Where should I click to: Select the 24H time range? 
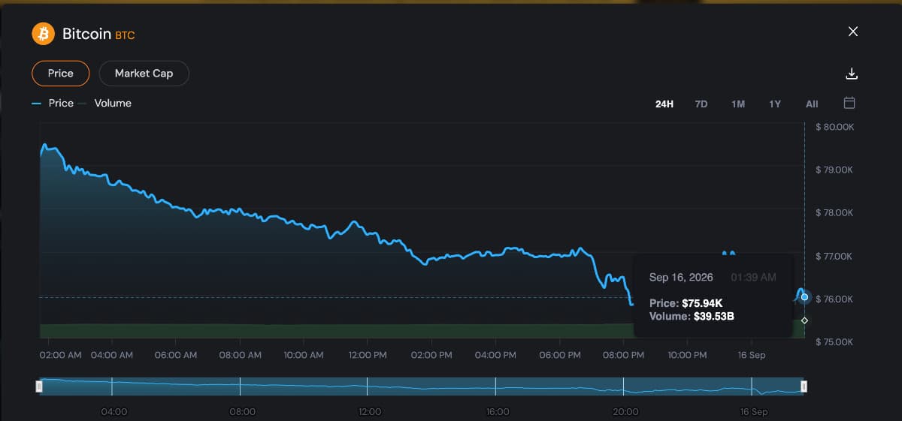pyautogui.click(x=664, y=104)
